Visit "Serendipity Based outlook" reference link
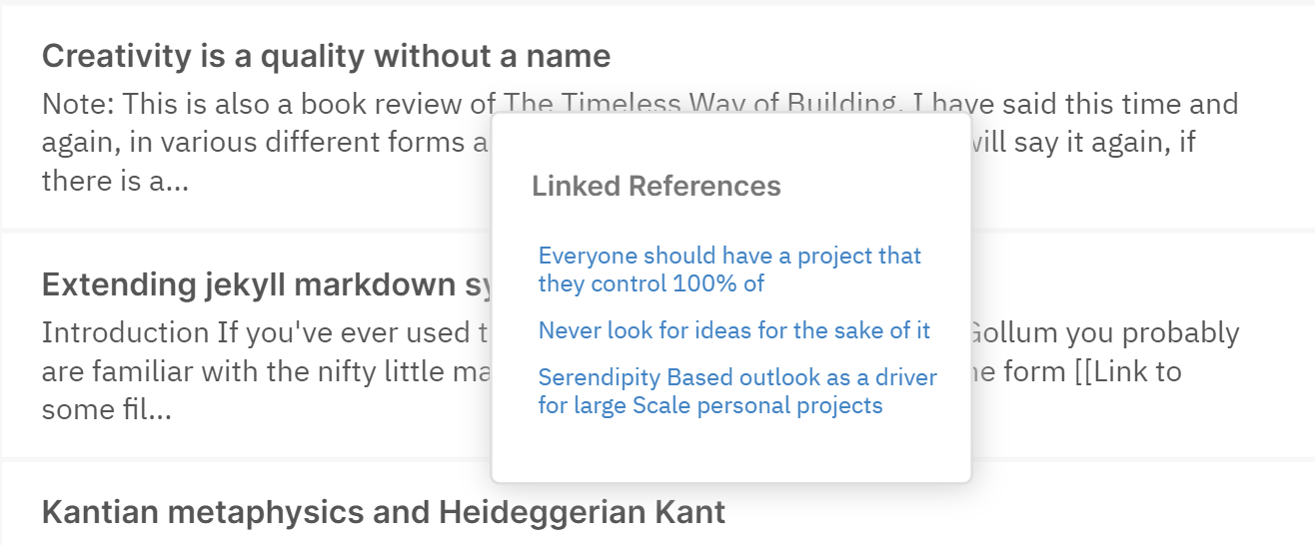The width and height of the screenshot is (1315, 545). pos(736,391)
